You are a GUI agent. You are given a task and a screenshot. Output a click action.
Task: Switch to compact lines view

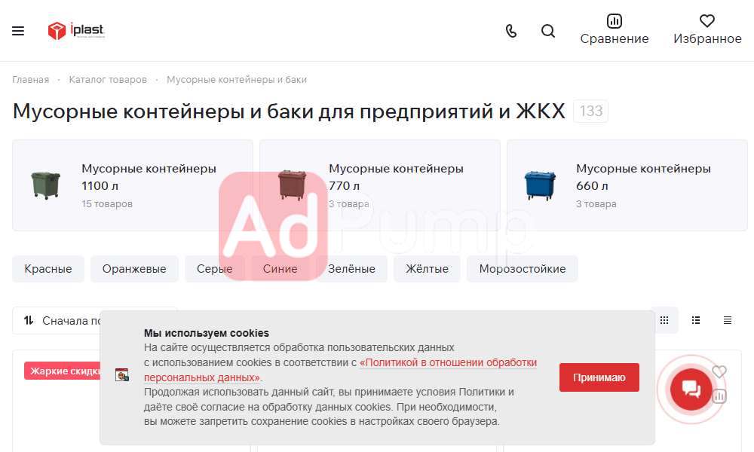click(x=728, y=320)
